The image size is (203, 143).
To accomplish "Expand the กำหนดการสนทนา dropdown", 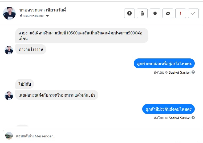I will [x=47, y=16].
